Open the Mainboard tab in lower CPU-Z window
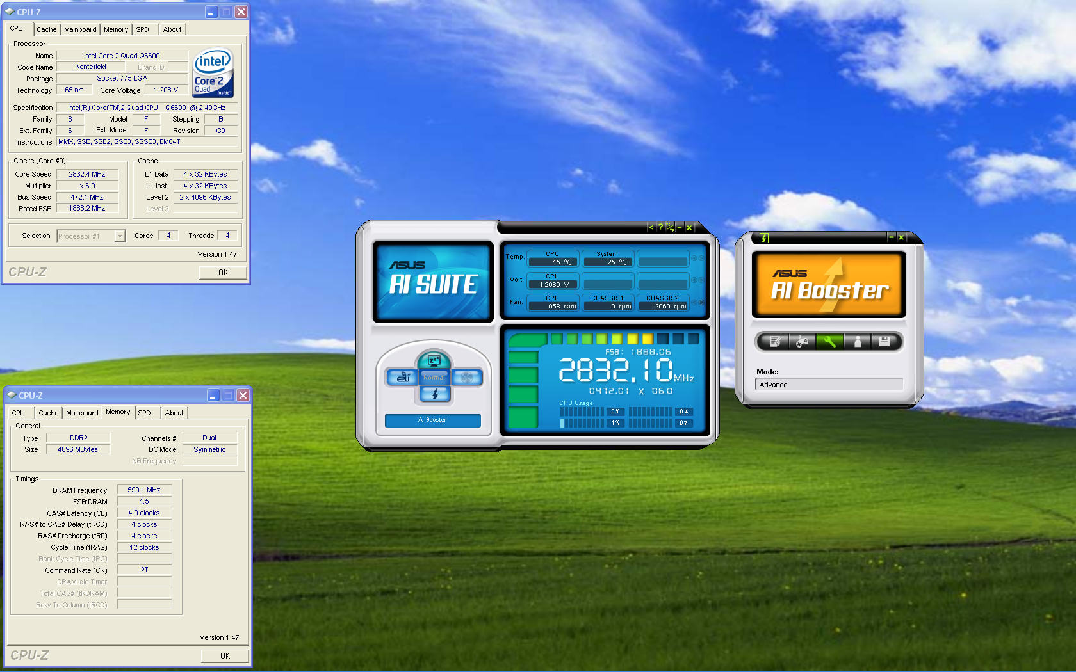1076x672 pixels. coord(82,413)
